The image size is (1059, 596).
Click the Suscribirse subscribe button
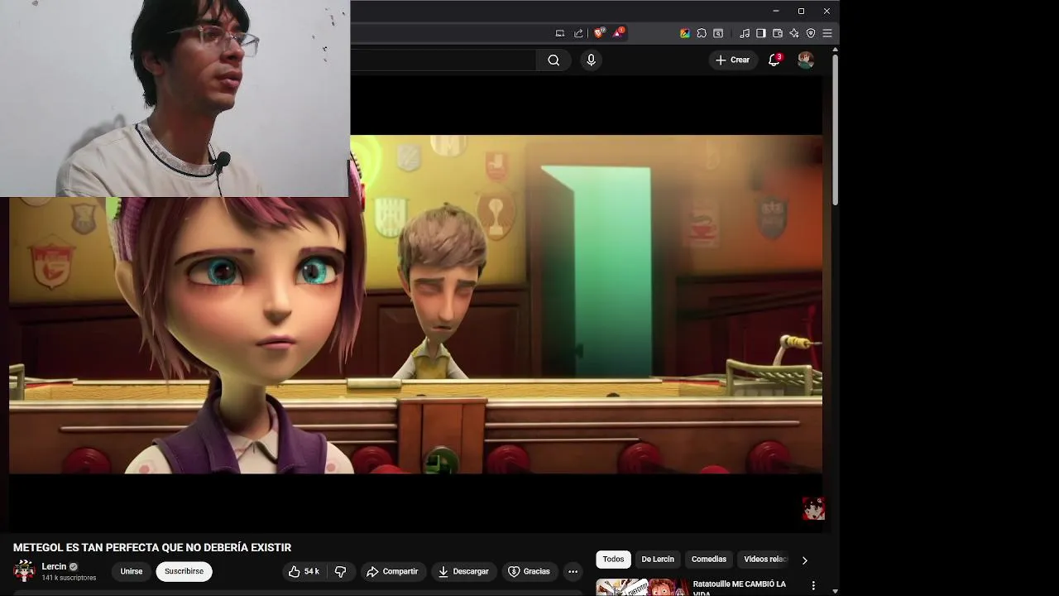click(x=184, y=571)
